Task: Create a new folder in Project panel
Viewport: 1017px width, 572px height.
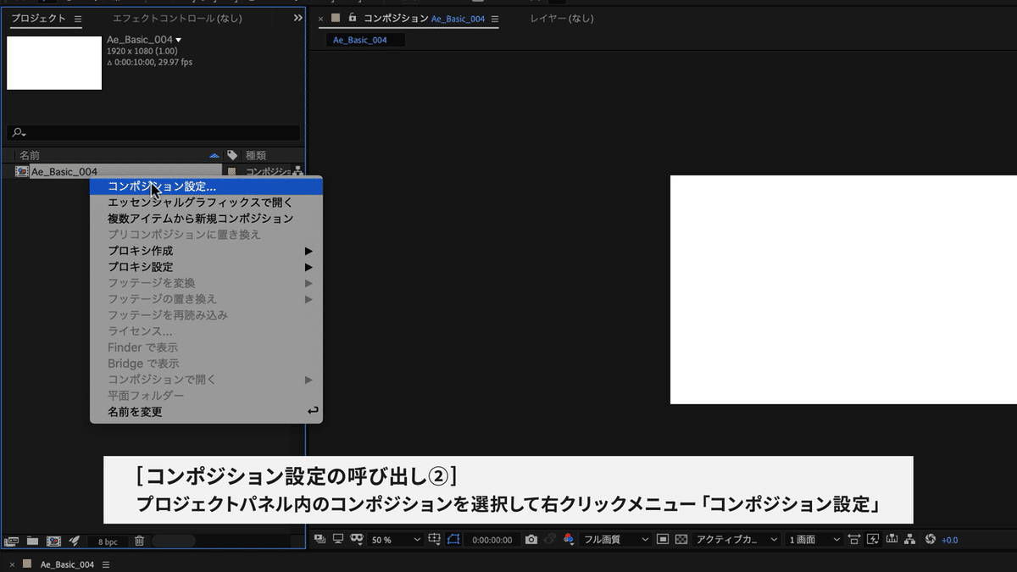Action: tap(32, 541)
